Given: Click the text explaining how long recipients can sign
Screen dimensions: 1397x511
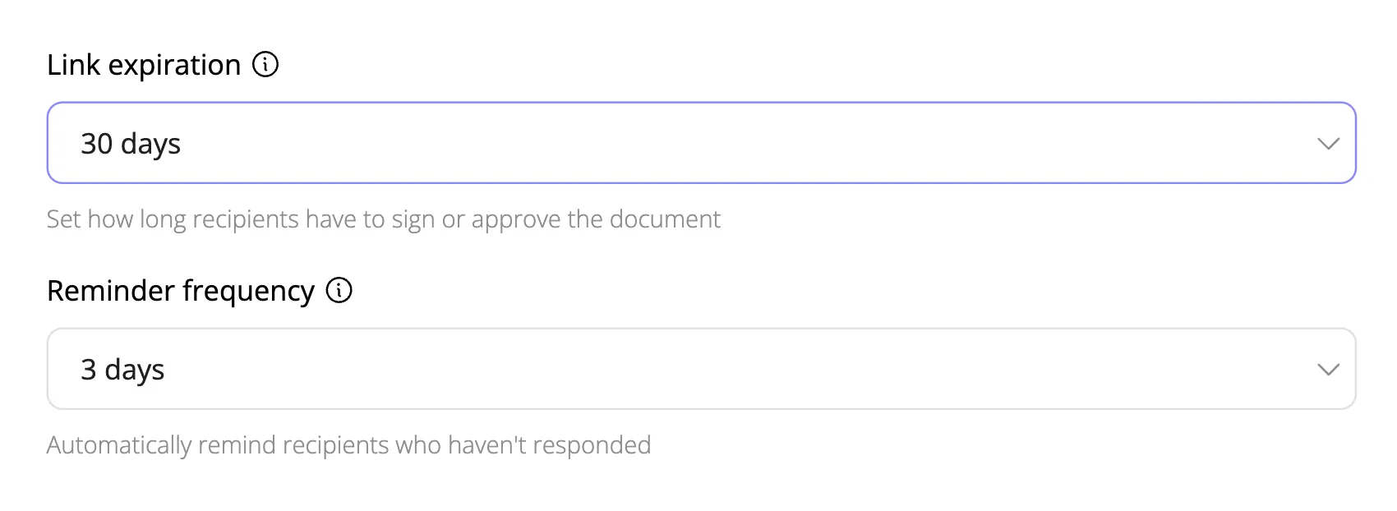Looking at the screenshot, I should click(x=383, y=219).
